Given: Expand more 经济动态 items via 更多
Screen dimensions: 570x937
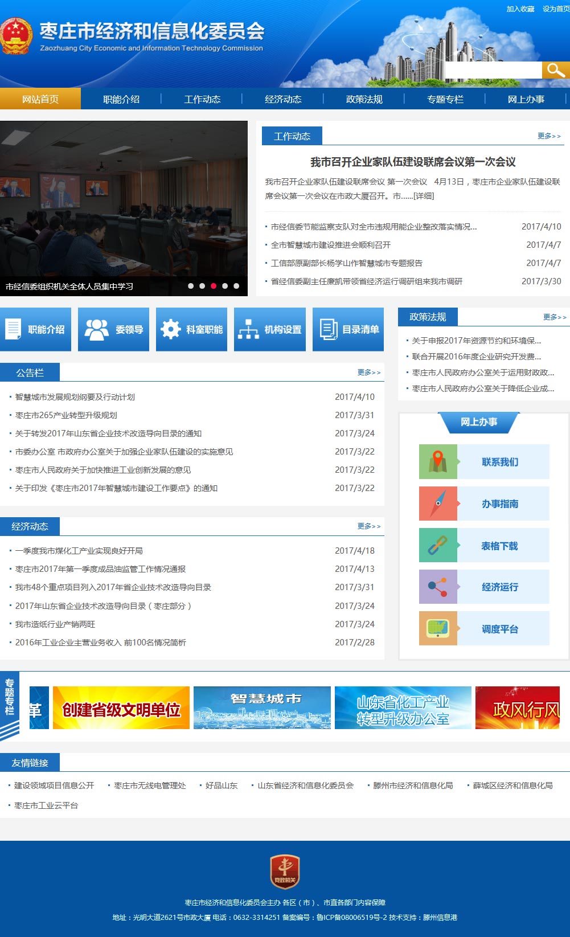Looking at the screenshot, I should click(369, 526).
